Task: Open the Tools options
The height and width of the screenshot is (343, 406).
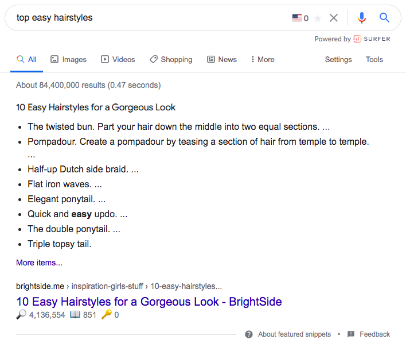Action: [x=374, y=59]
